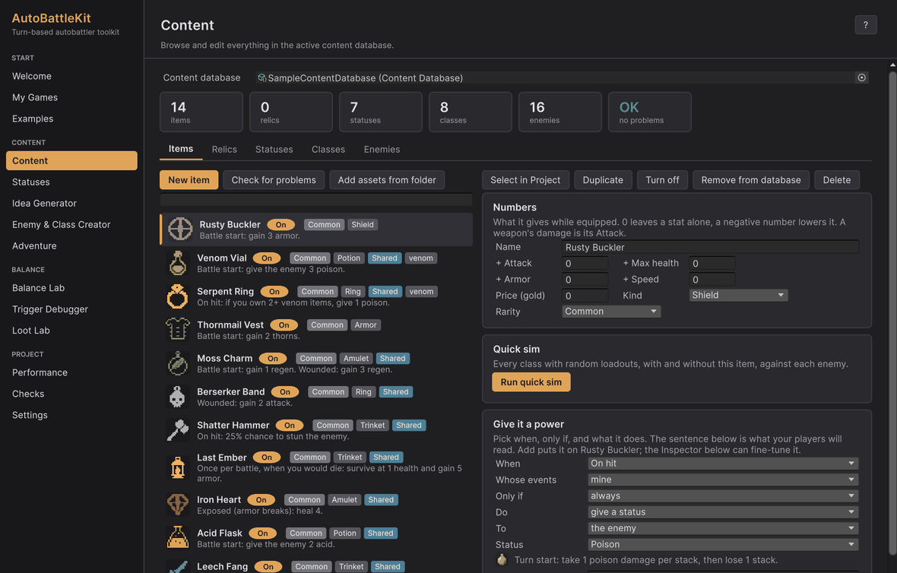Click the Turn off button
The height and width of the screenshot is (573, 897).
(x=662, y=179)
